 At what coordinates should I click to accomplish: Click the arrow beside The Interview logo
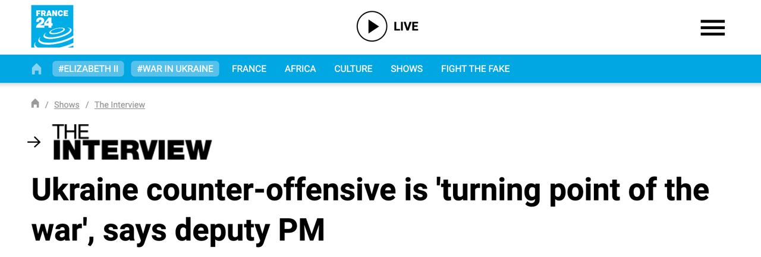tap(34, 142)
